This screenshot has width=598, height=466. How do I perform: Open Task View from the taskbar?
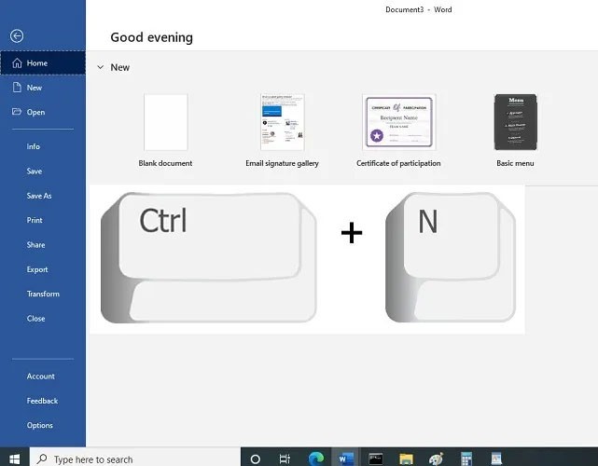[285, 459]
